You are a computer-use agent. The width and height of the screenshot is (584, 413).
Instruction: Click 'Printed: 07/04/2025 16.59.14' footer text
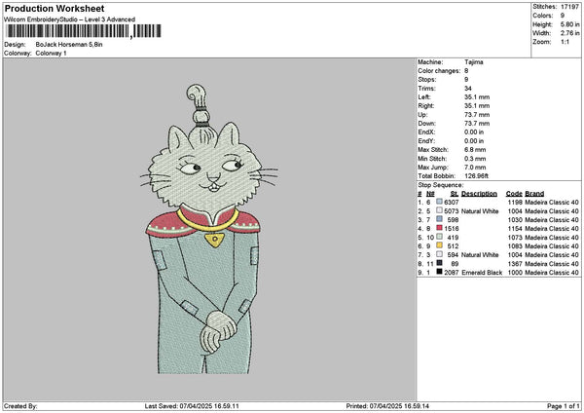[387, 406]
